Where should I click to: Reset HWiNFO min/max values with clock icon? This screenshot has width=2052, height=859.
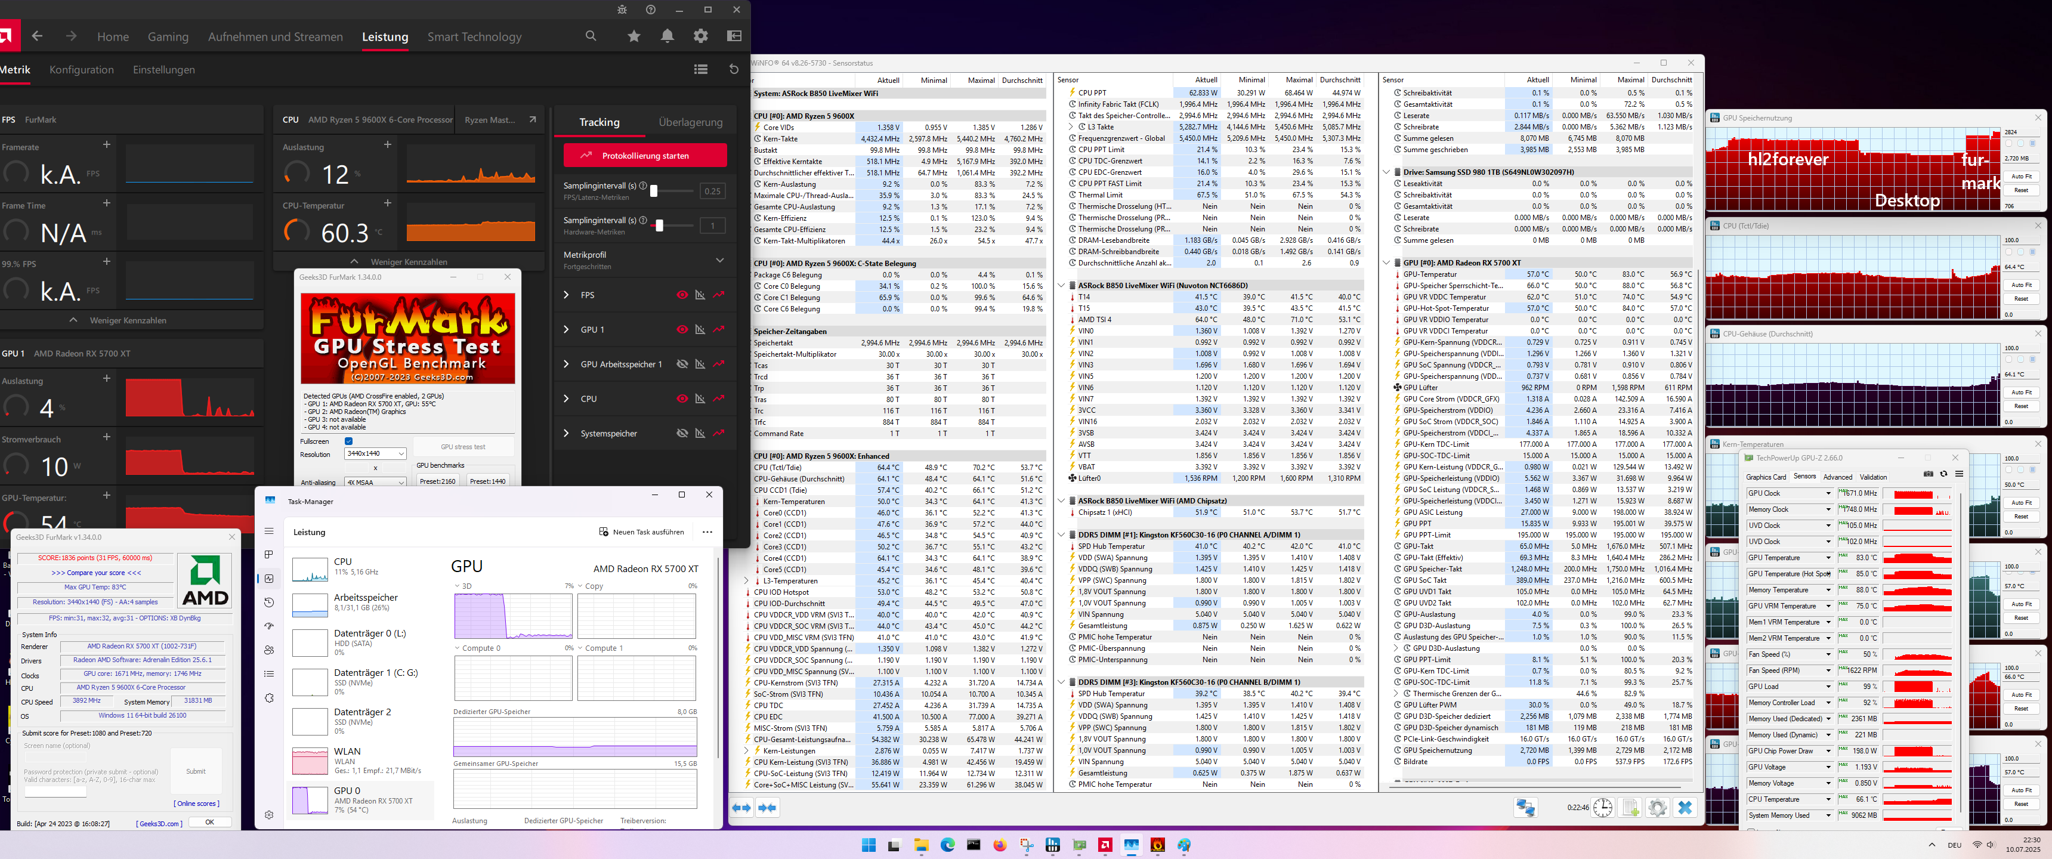(x=1603, y=808)
